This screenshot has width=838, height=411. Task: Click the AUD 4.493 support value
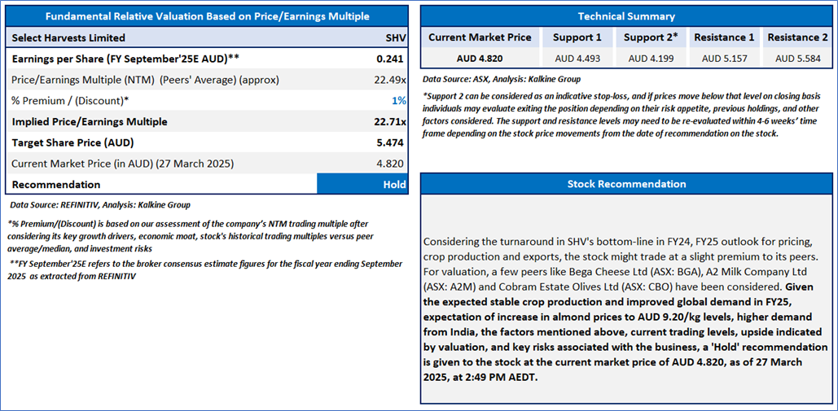pos(577,58)
